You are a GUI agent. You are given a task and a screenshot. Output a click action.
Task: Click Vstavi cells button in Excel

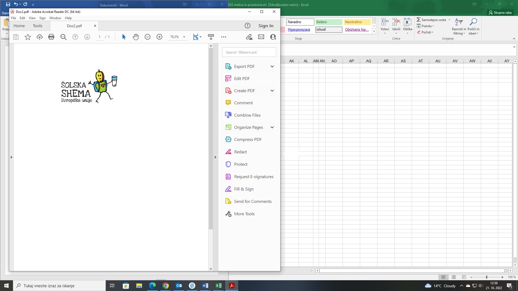385,26
